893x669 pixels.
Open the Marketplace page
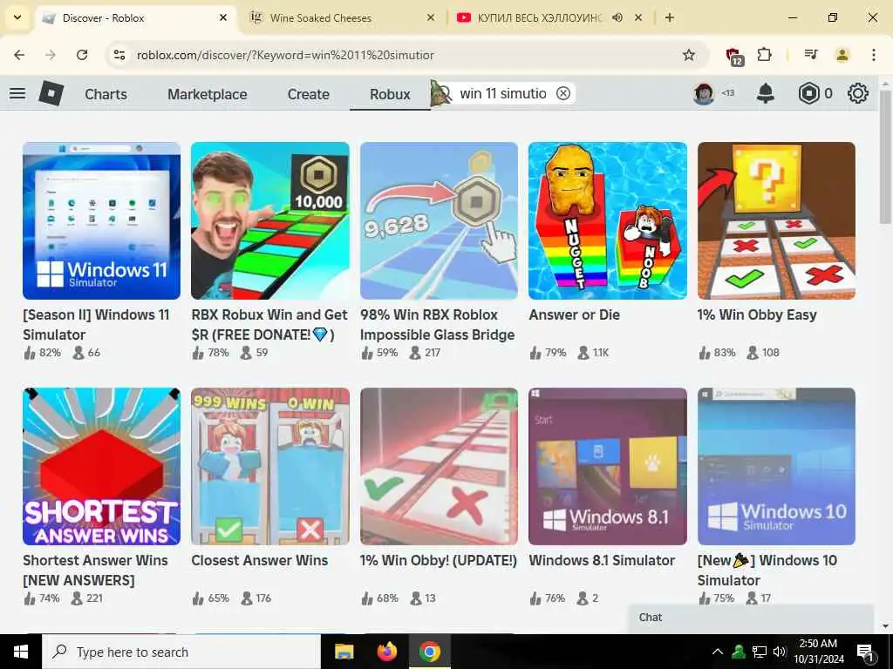pos(208,94)
